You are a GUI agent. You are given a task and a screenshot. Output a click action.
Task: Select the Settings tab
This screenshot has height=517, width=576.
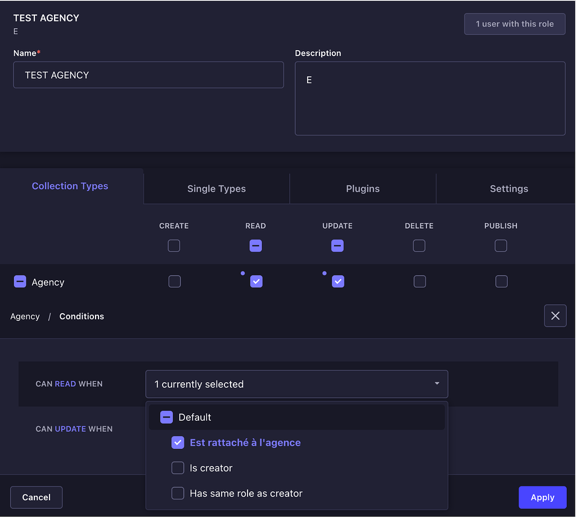click(509, 188)
